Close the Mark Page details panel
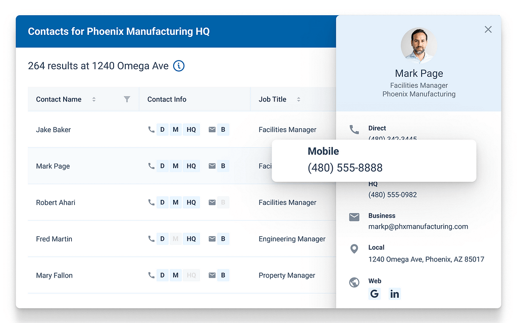The width and height of the screenshot is (517, 323). pyautogui.click(x=488, y=29)
